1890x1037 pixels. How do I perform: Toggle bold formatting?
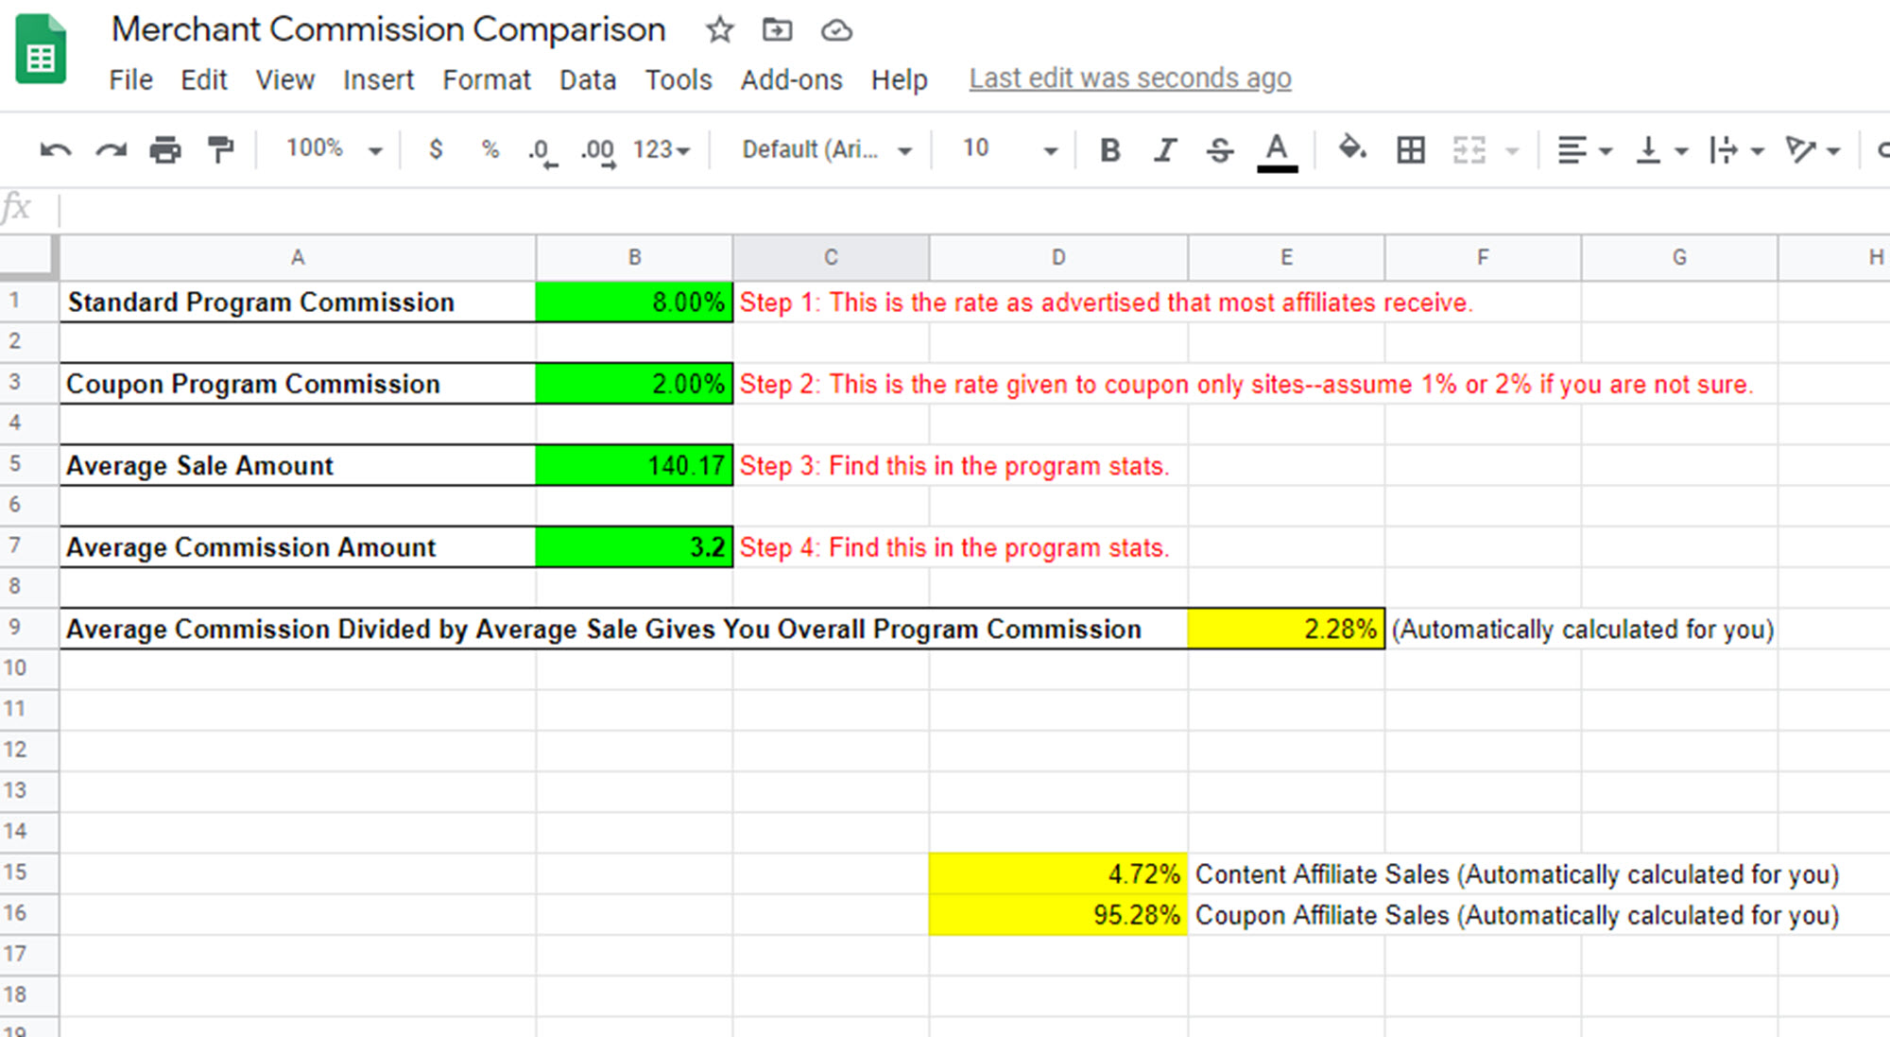[1110, 149]
